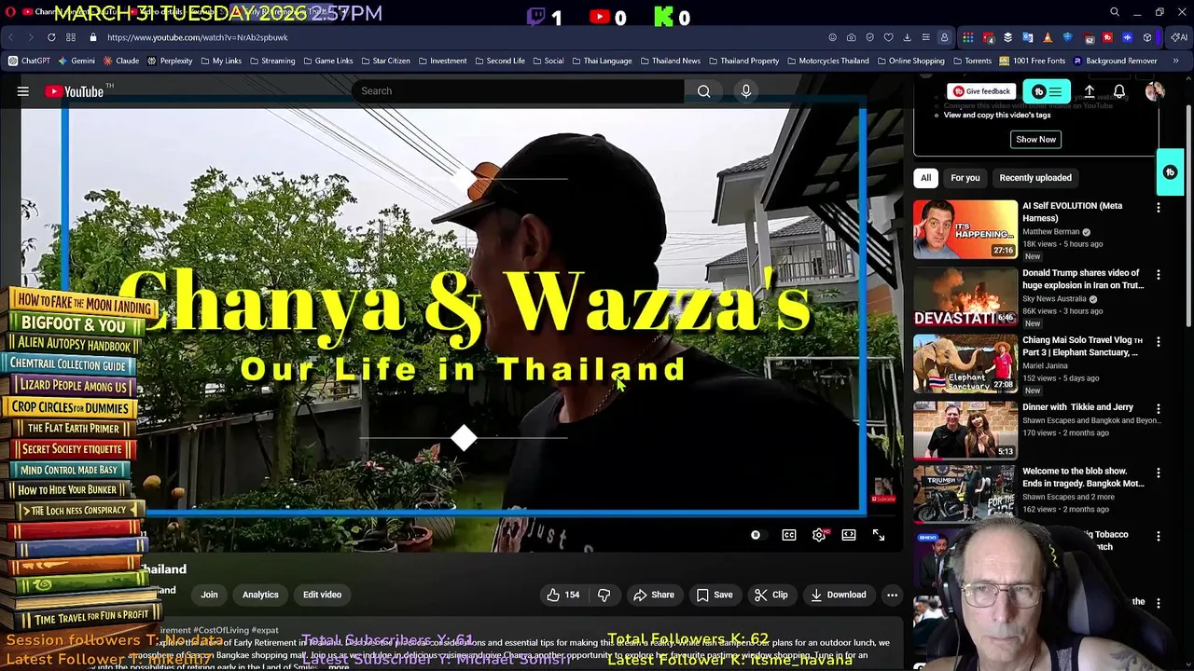
Task: Open the Online Shopping bookmarks folder
Action: coord(910,61)
